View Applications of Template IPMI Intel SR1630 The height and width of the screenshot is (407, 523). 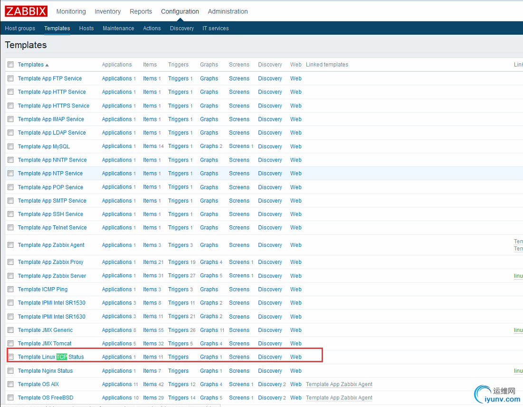pos(117,316)
